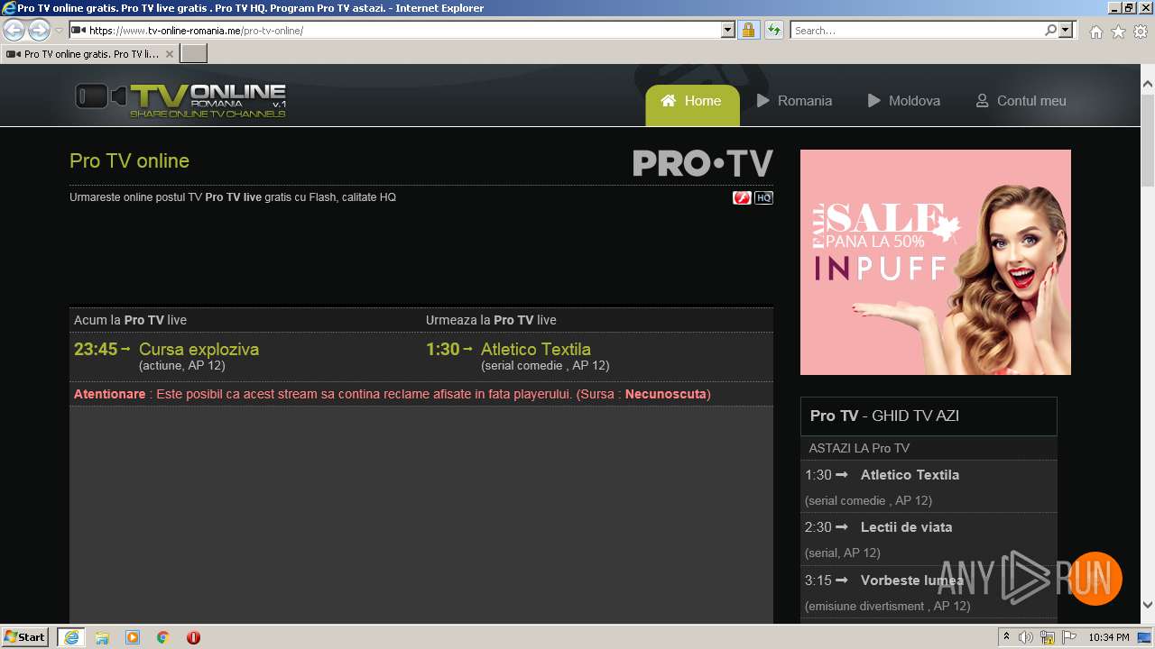Click the Pro TV online heading
The image size is (1155, 649).
point(129,161)
